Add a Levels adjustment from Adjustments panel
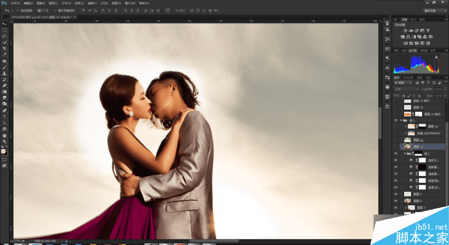 411,30
